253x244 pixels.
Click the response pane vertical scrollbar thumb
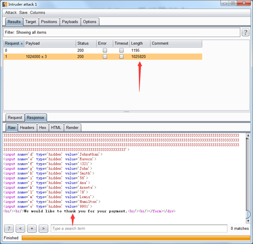pyautogui.click(x=248, y=214)
